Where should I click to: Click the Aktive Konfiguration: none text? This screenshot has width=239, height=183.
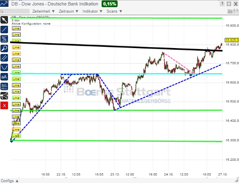tap(31, 24)
